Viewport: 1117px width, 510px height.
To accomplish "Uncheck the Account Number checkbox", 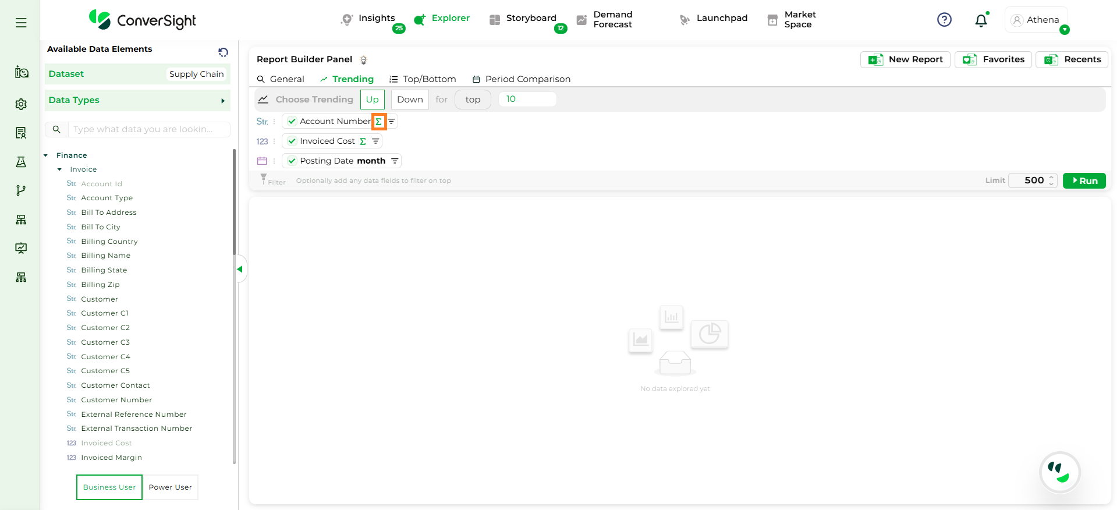I will pos(292,122).
